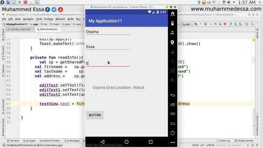Open Android Profiler tool window tab
Screen dimensions: 263x148
pyautogui.click(x=50, y=141)
